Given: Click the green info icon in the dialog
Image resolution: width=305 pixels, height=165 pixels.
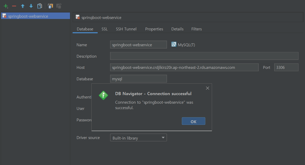Looking at the screenshot, I should [x=103, y=95].
